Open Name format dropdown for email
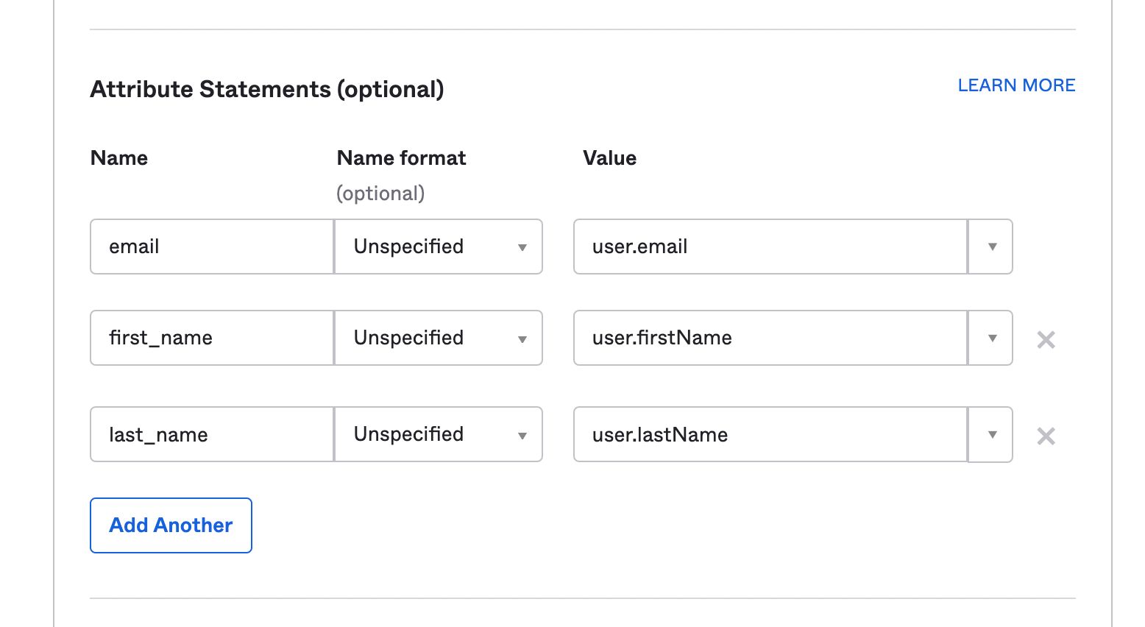Screen dimensions: 1145x627 (439, 247)
